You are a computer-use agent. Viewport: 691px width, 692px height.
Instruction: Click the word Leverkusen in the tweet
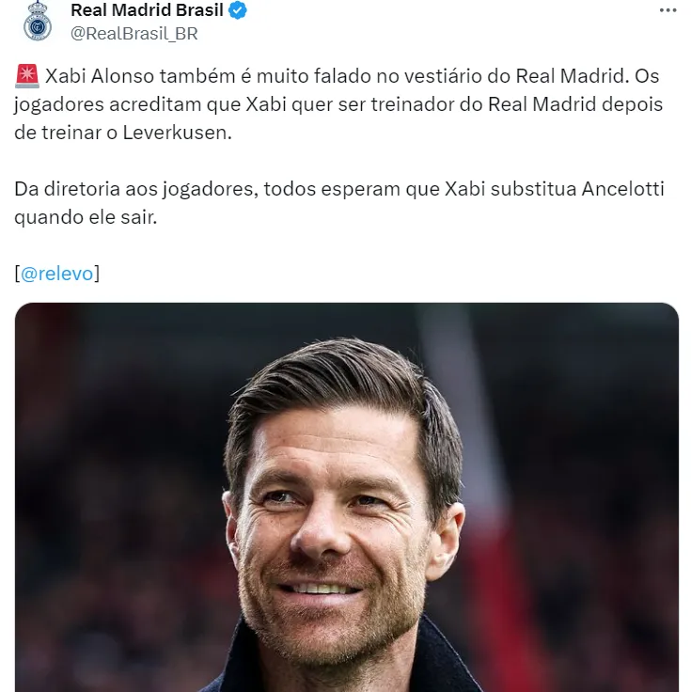click(x=177, y=133)
